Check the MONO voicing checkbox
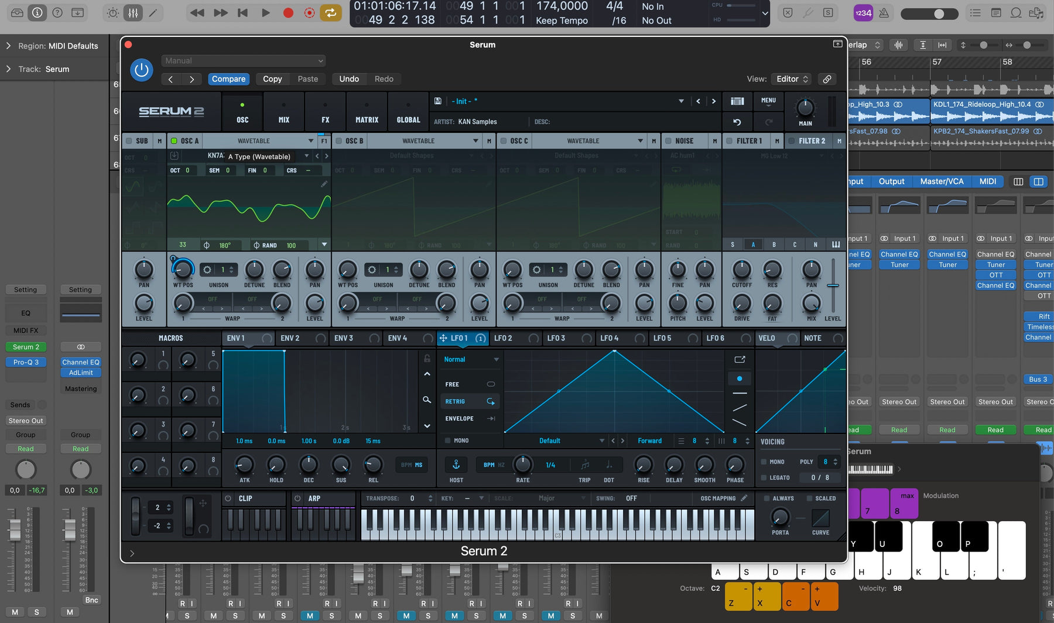The height and width of the screenshot is (623, 1054). tap(764, 462)
